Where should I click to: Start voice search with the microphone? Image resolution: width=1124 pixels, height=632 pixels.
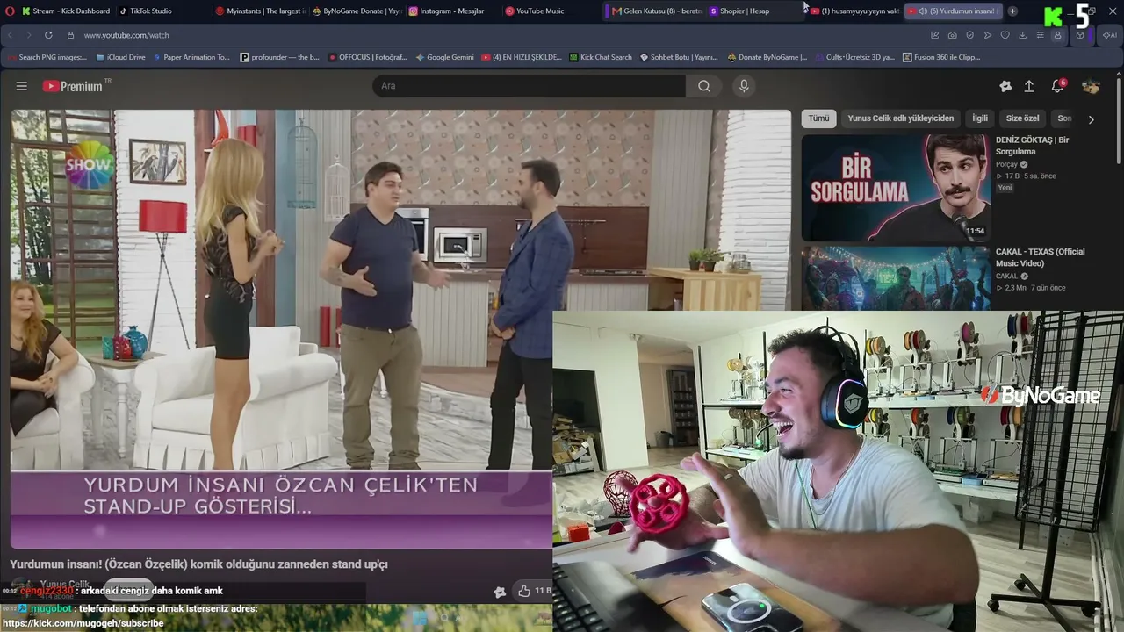[744, 86]
